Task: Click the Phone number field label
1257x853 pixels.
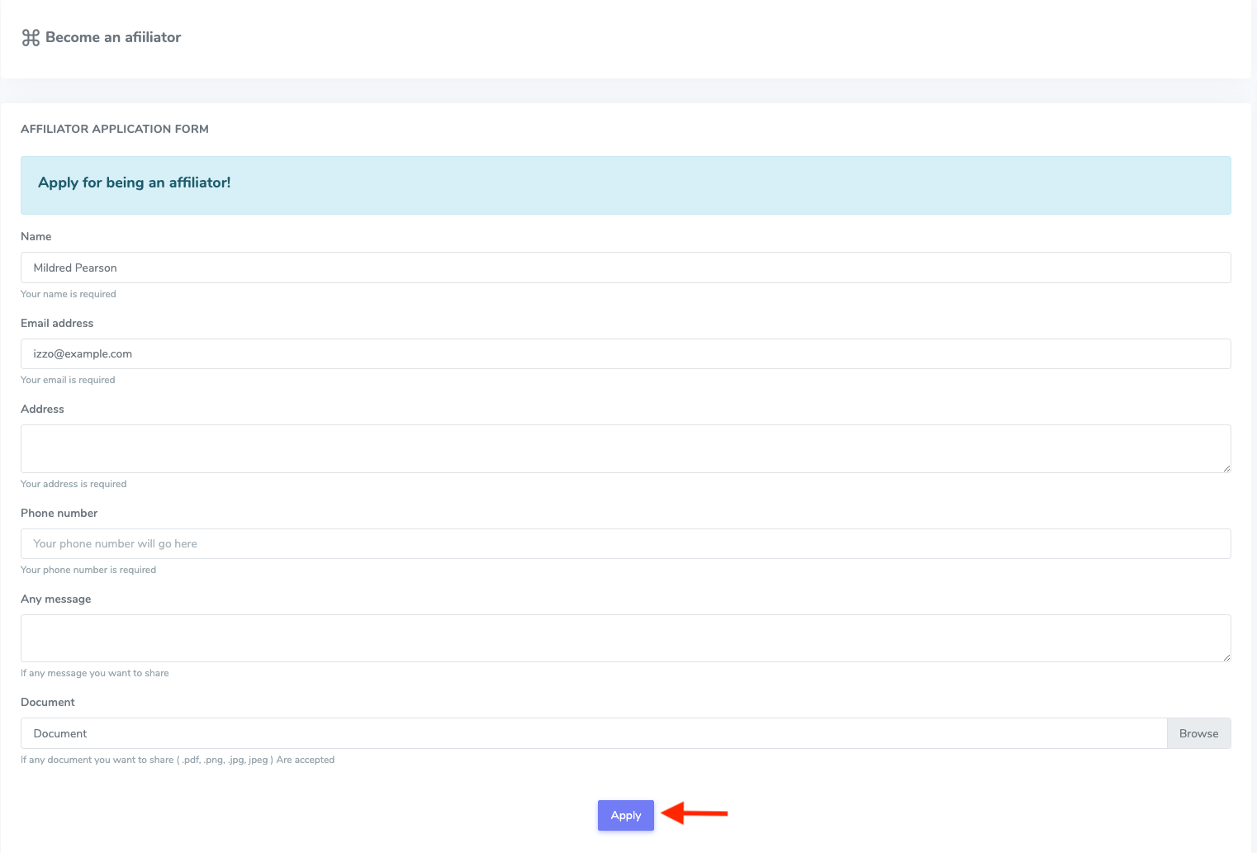Action: click(59, 513)
